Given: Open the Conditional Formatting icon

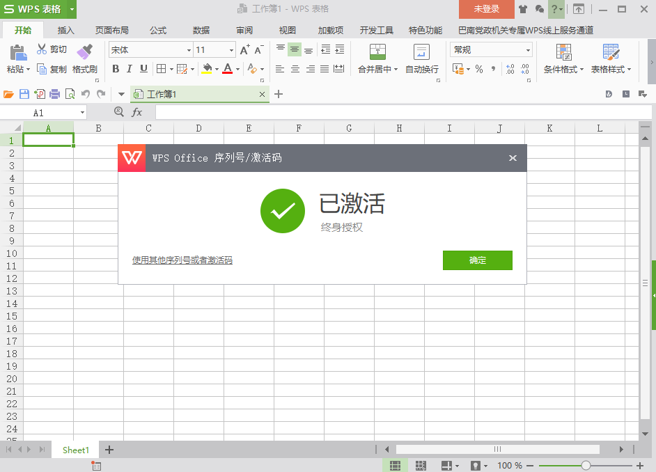Looking at the screenshot, I should click(563, 52).
